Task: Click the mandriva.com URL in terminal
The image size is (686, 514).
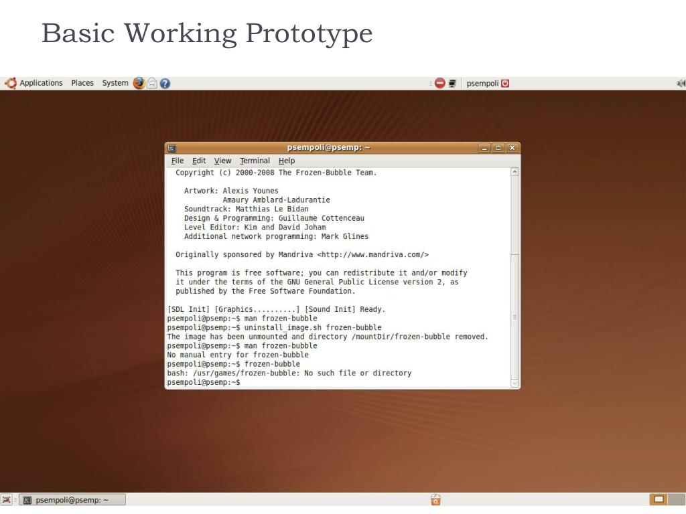Action: pyautogui.click(x=372, y=254)
